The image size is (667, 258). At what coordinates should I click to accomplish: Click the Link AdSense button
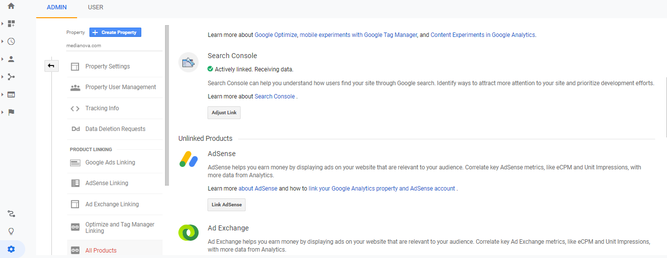pos(226,204)
